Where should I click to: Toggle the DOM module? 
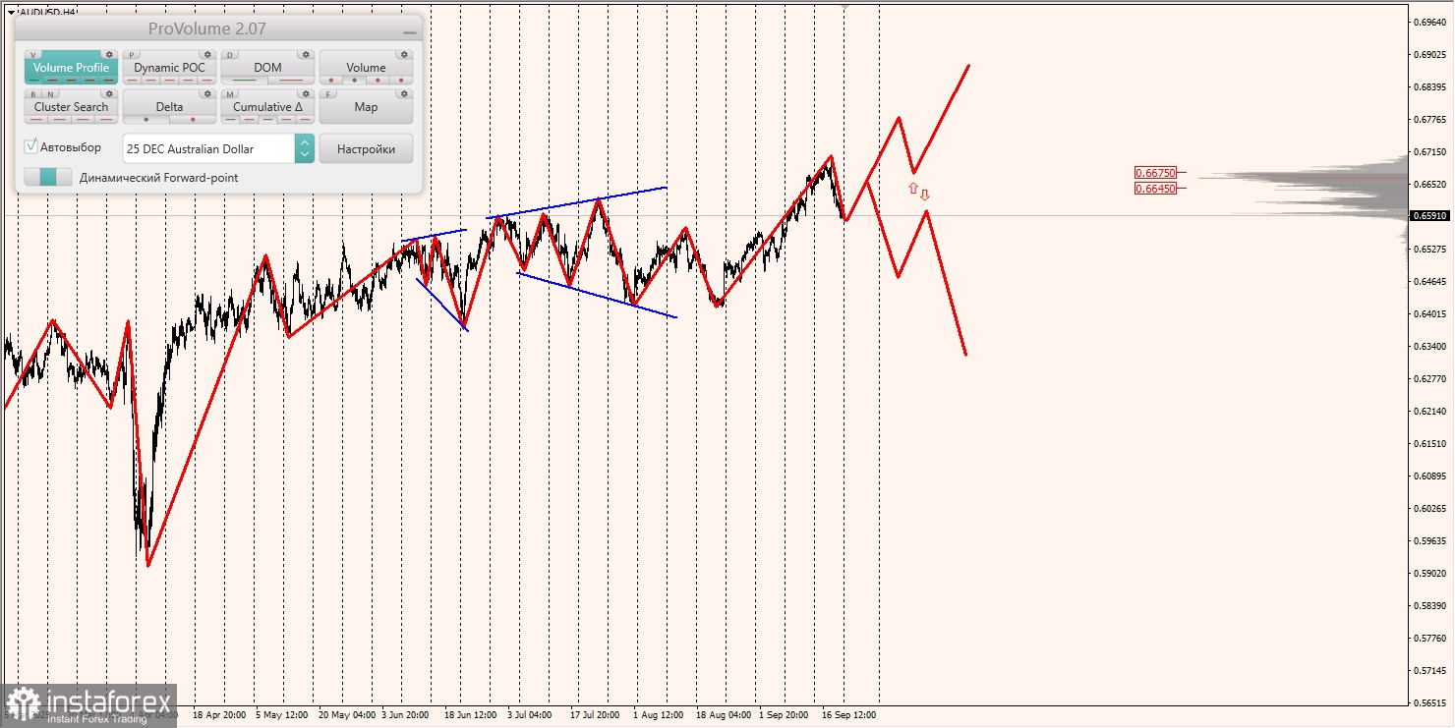coord(267,68)
